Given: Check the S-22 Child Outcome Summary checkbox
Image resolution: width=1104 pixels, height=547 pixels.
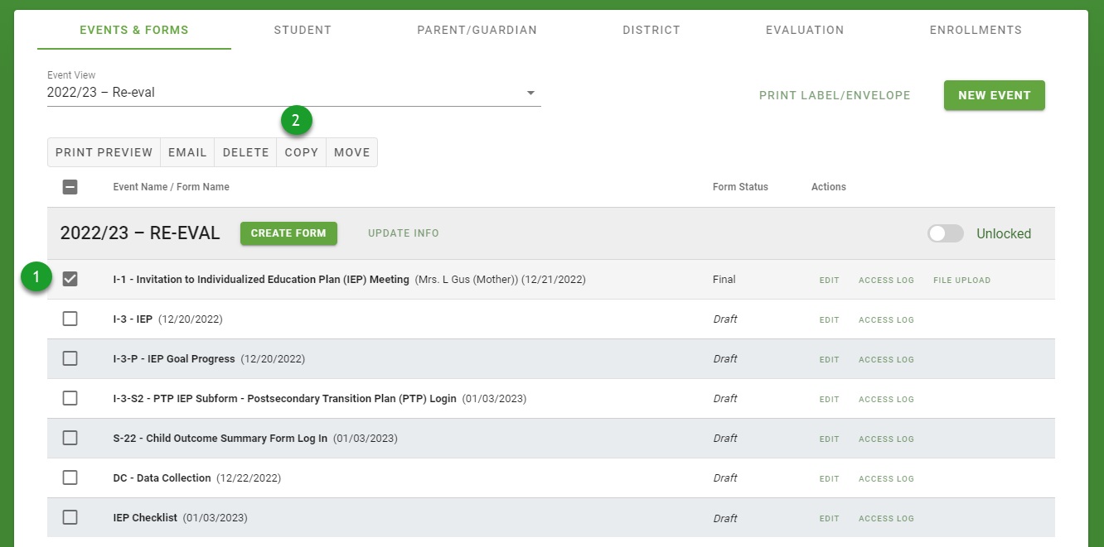Looking at the screenshot, I should tap(70, 438).
